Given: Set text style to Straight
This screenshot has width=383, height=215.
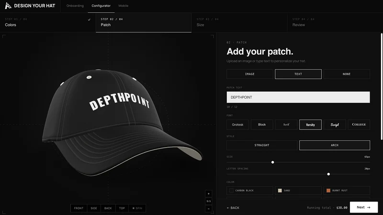Looking at the screenshot, I should pyautogui.click(x=262, y=145).
